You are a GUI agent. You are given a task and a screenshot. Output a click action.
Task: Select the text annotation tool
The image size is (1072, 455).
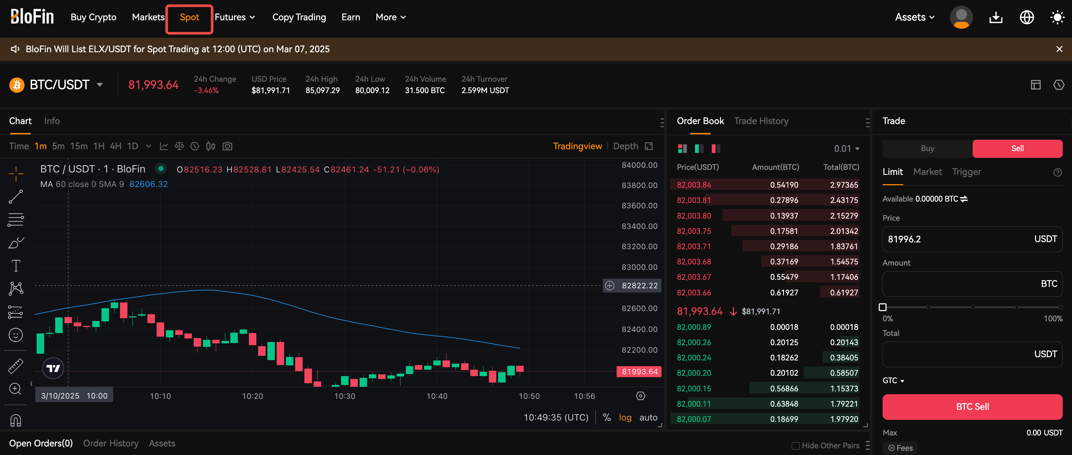click(x=16, y=266)
